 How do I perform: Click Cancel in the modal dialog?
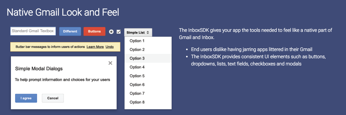pos(53,98)
